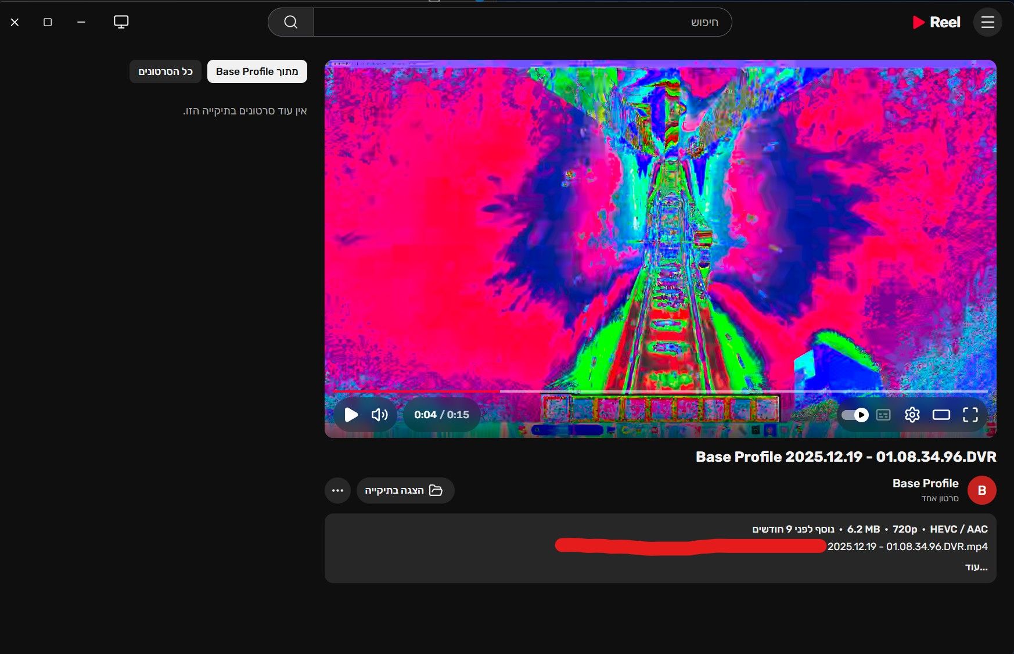Open the Base Profile channel name
Screen dimensions: 1014x654
pyautogui.click(x=925, y=483)
